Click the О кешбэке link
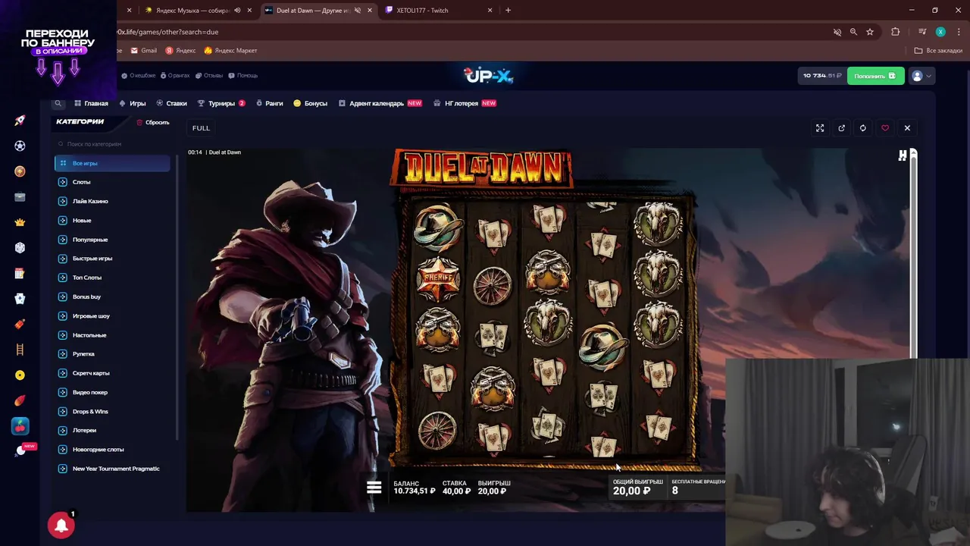This screenshot has height=546, width=970. pyautogui.click(x=139, y=76)
